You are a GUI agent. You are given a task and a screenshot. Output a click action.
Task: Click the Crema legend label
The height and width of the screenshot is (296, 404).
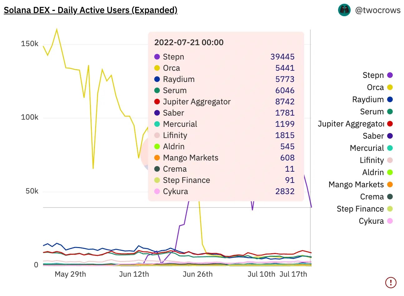(372, 197)
